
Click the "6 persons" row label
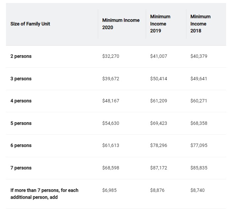21,145
